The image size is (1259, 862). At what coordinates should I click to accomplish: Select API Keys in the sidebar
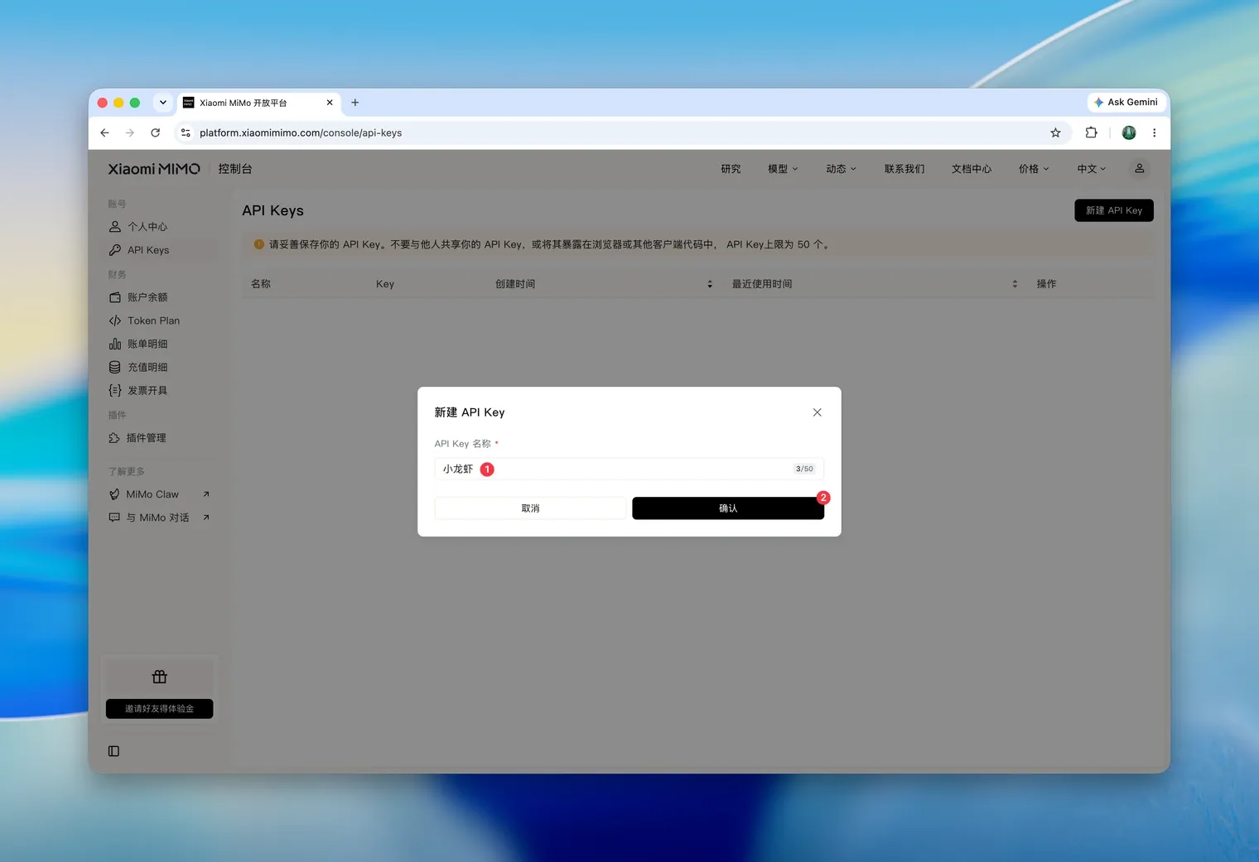160,250
